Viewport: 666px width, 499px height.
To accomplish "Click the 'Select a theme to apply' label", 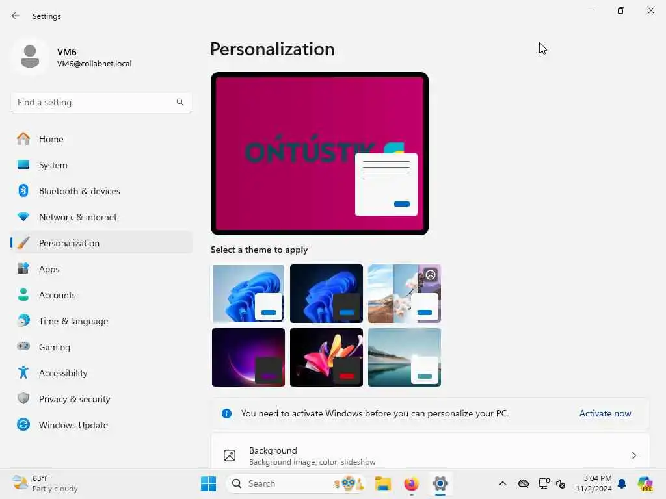I will pos(259,249).
